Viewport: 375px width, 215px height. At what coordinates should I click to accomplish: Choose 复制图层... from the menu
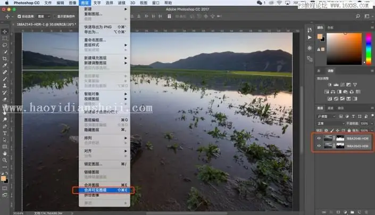[x=104, y=14]
